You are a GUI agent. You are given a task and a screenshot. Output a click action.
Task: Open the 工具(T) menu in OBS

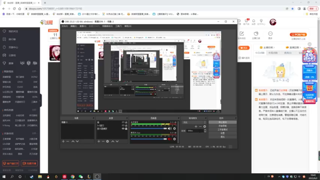118,26
